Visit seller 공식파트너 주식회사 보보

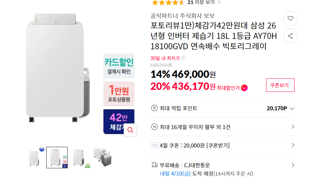click(x=183, y=16)
